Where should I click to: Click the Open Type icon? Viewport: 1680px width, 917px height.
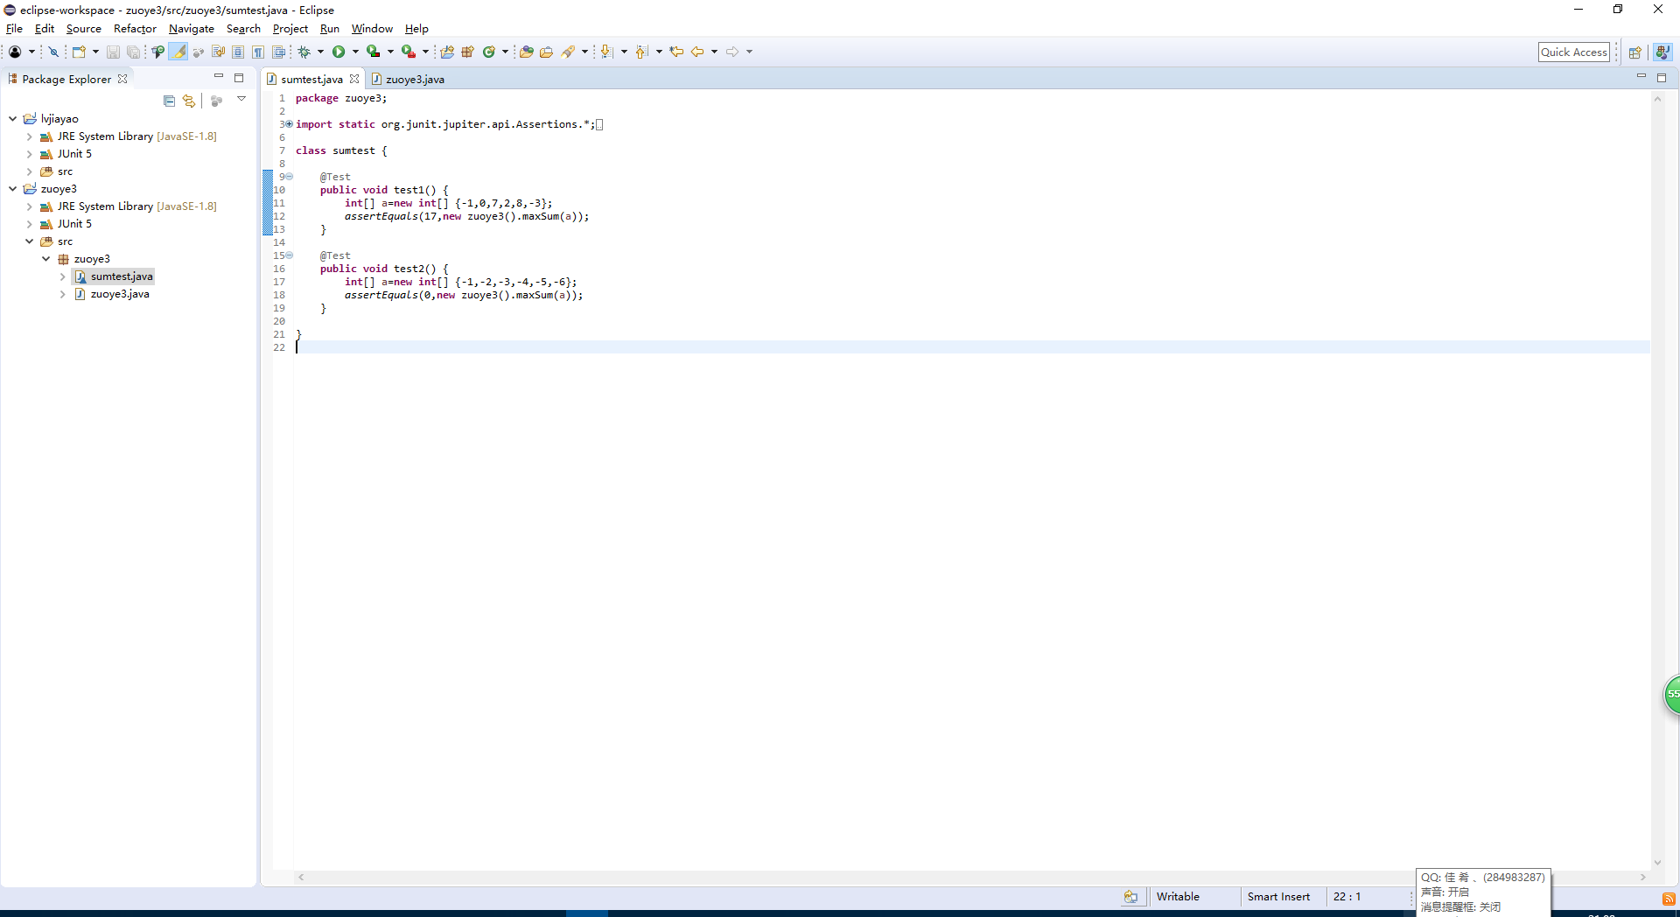point(526,52)
